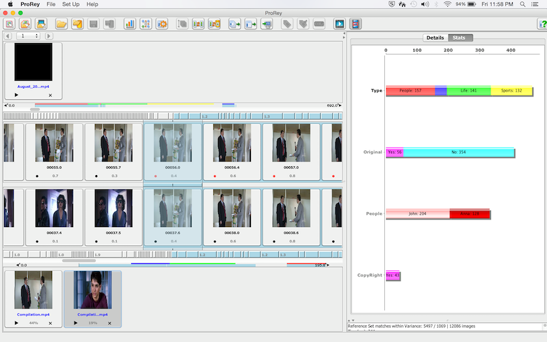Click the gray label rectangle toolbar icon

pyautogui.click(x=319, y=24)
